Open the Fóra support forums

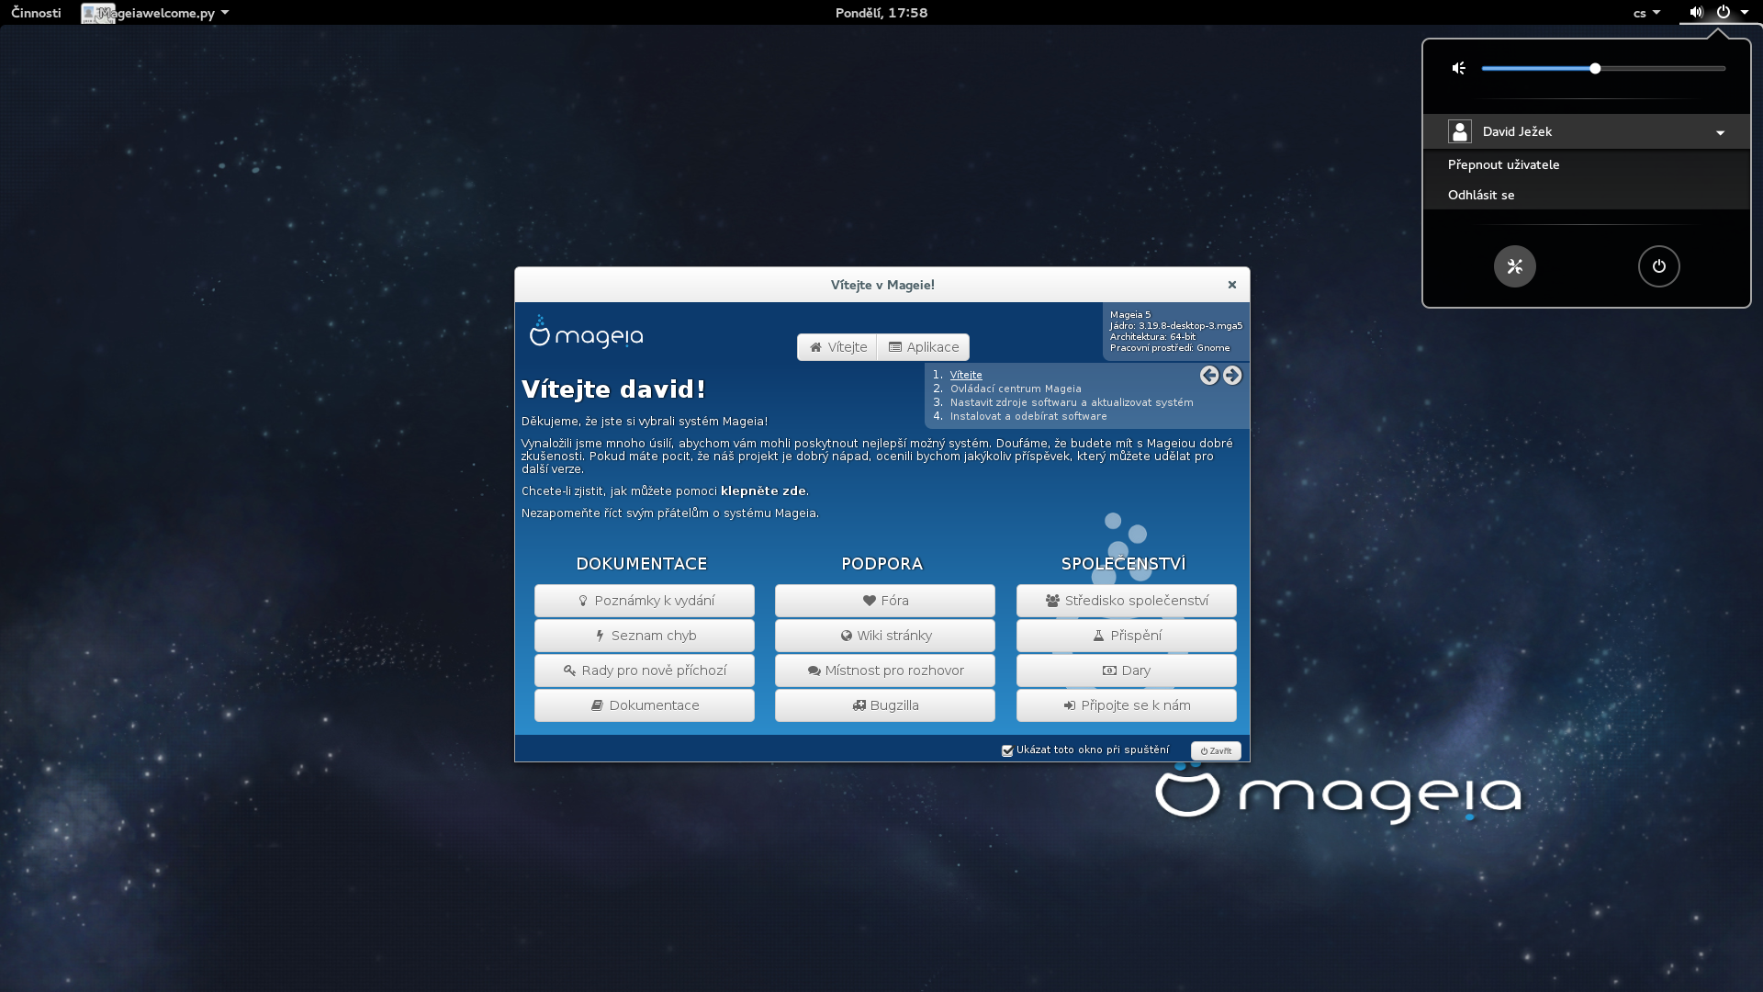click(885, 601)
